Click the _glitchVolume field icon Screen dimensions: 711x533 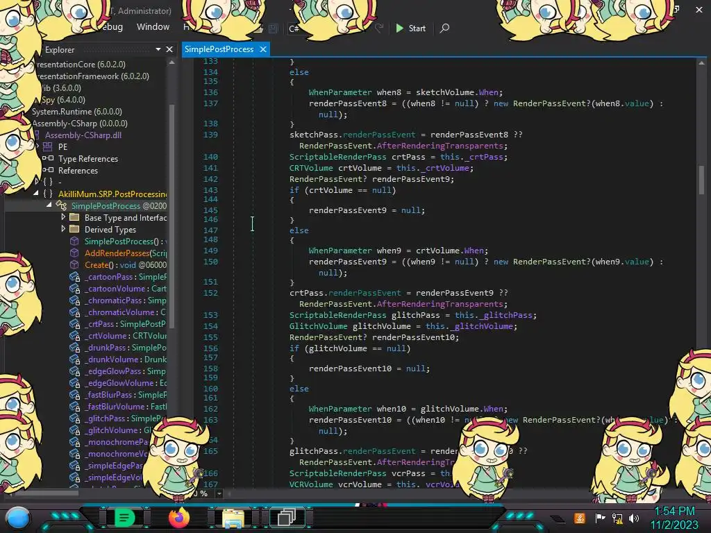pyautogui.click(x=74, y=430)
